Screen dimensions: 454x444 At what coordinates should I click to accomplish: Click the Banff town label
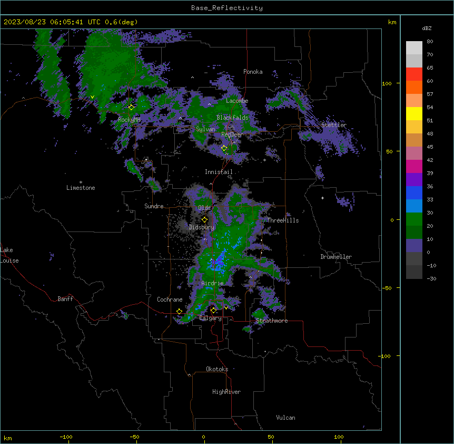tap(65, 299)
